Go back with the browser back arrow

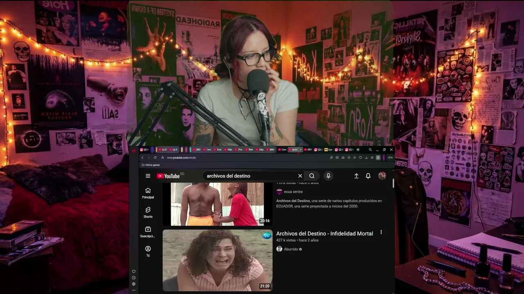point(142,158)
